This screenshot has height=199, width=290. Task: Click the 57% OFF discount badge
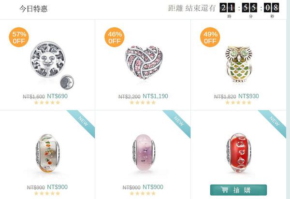coord(19,37)
